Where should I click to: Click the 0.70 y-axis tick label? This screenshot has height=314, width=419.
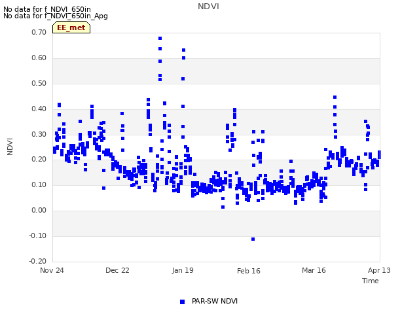click(39, 32)
